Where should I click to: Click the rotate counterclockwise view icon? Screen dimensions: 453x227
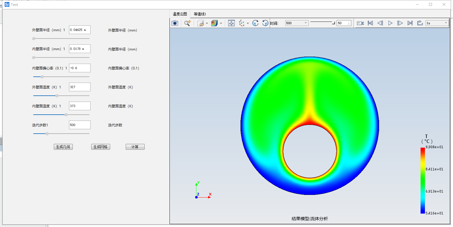point(265,23)
